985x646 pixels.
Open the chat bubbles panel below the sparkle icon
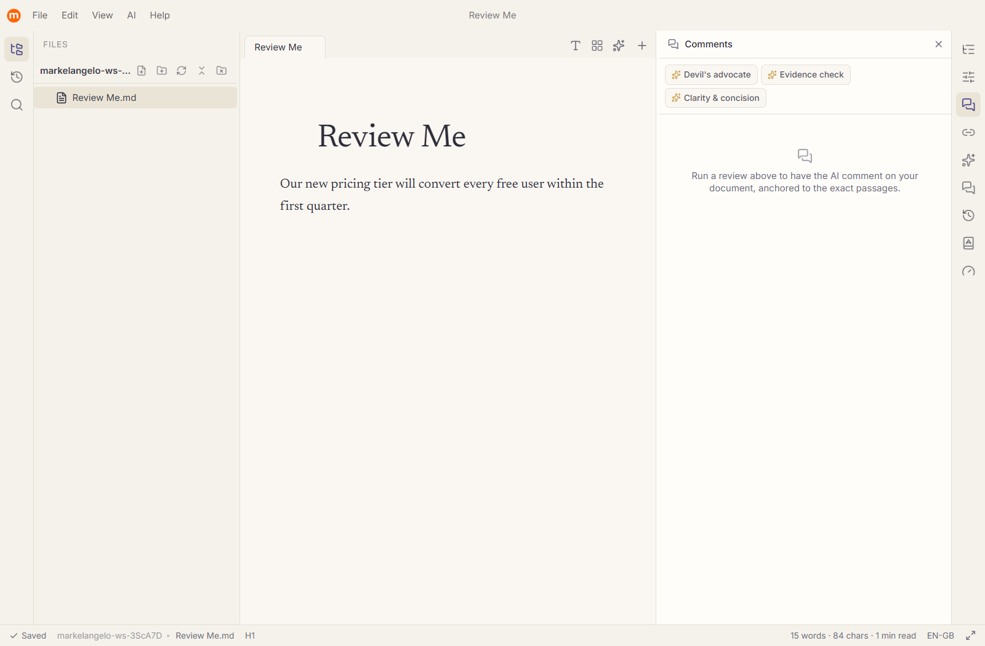[x=968, y=188]
